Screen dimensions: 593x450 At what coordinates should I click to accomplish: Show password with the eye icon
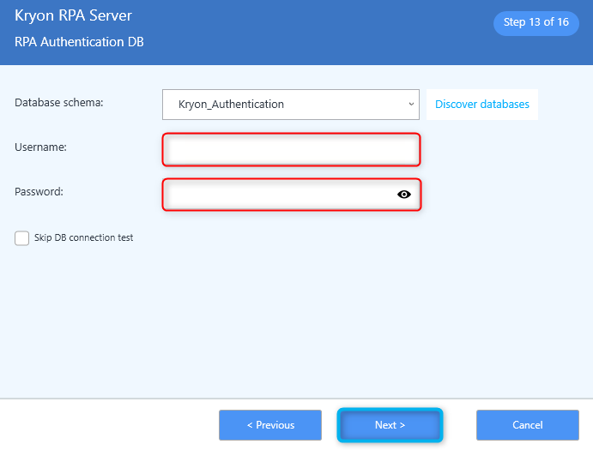(404, 195)
